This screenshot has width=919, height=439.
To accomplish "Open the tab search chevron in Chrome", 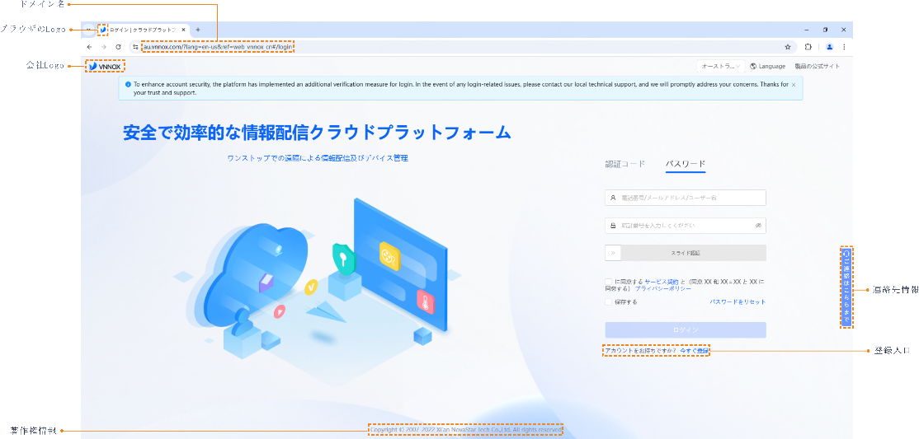I will pos(88,30).
